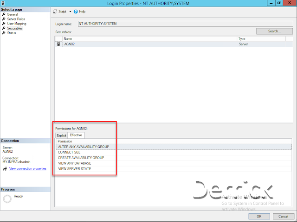Image resolution: width=297 pixels, height=222 pixels.
Task: Open the User Mapping page
Action: tap(17, 24)
